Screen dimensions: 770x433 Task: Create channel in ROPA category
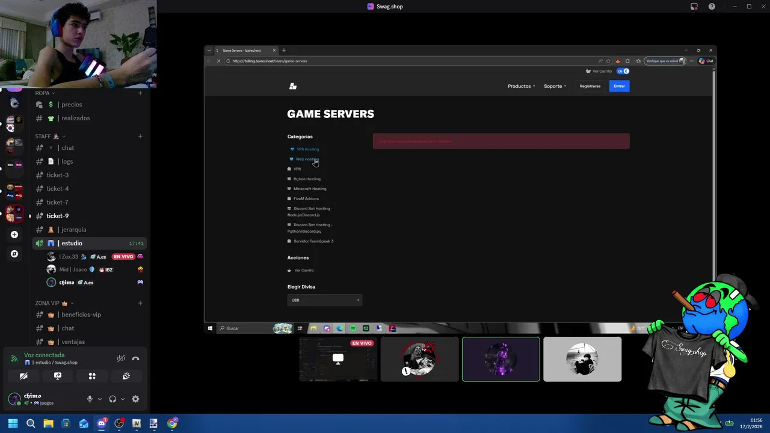point(140,93)
